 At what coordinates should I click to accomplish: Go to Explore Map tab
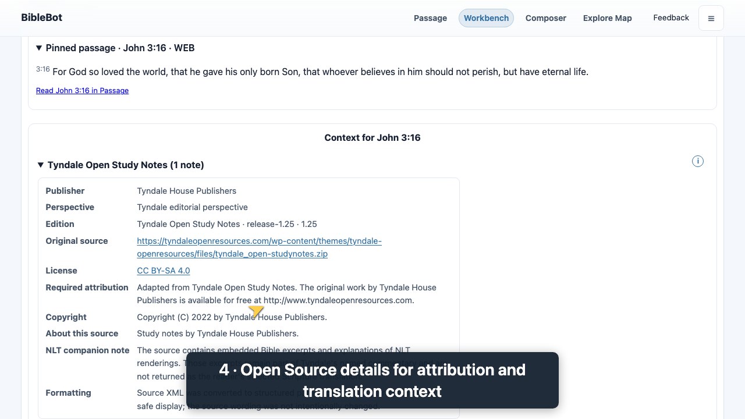click(x=607, y=18)
